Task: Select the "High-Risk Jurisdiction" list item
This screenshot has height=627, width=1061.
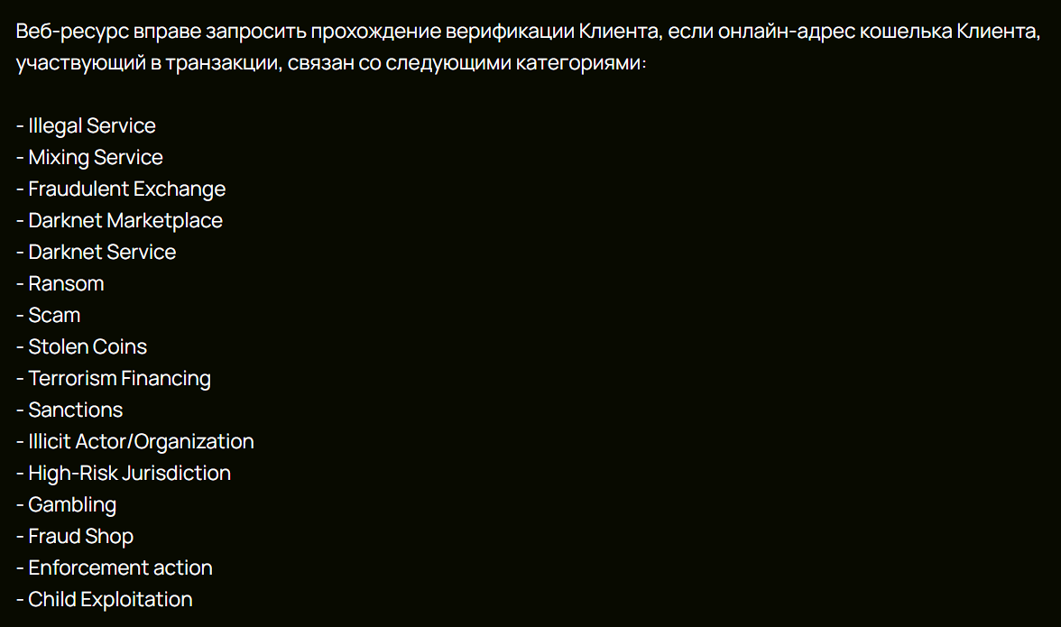Action: pyautogui.click(x=129, y=474)
